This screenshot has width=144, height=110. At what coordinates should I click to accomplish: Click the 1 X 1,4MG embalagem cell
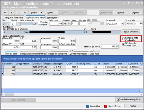coord(59,70)
